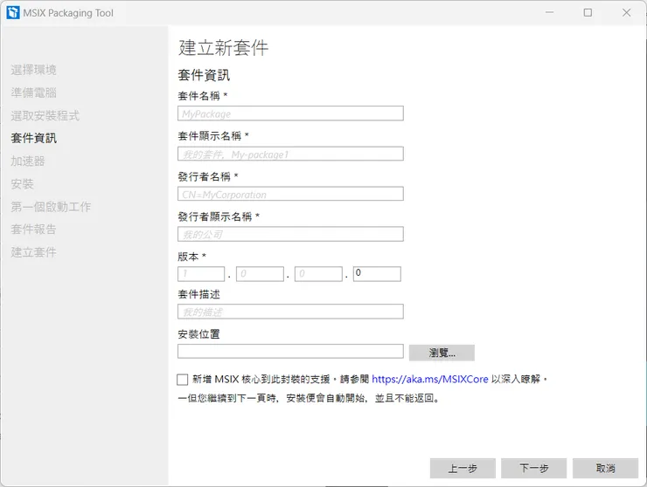Open 第一個啟動工作 step in sidebar
This screenshot has height=487, width=647.
[51, 207]
